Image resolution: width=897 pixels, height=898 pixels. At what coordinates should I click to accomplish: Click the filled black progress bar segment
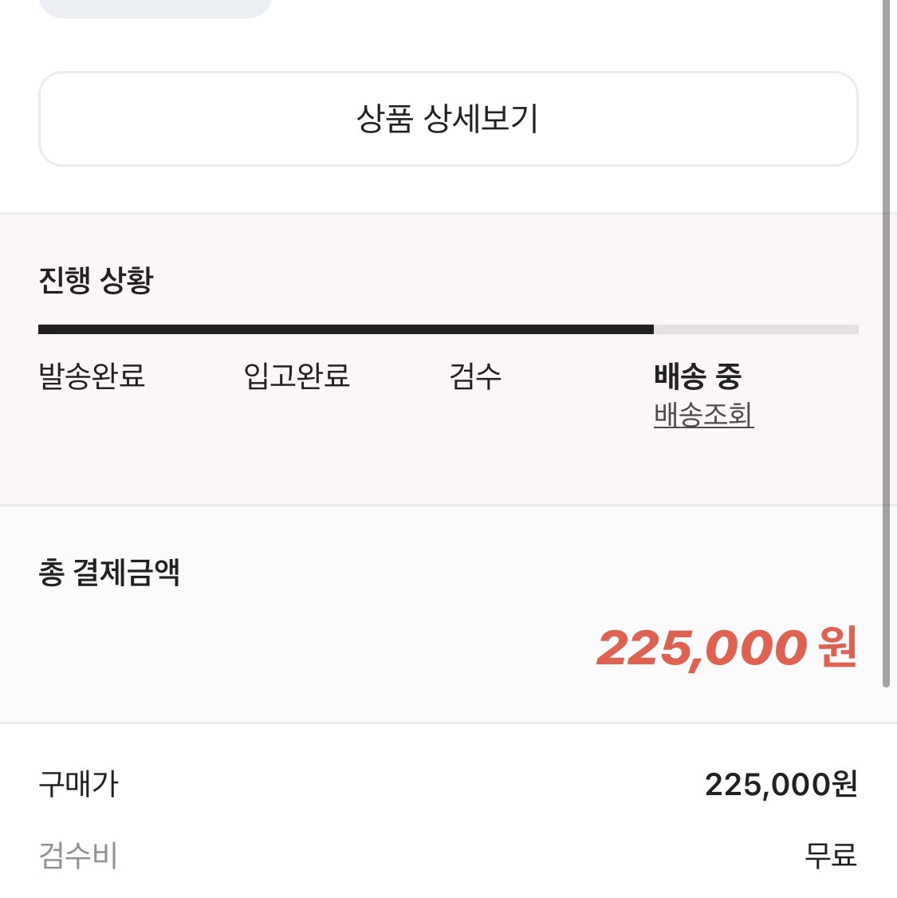coord(346,329)
